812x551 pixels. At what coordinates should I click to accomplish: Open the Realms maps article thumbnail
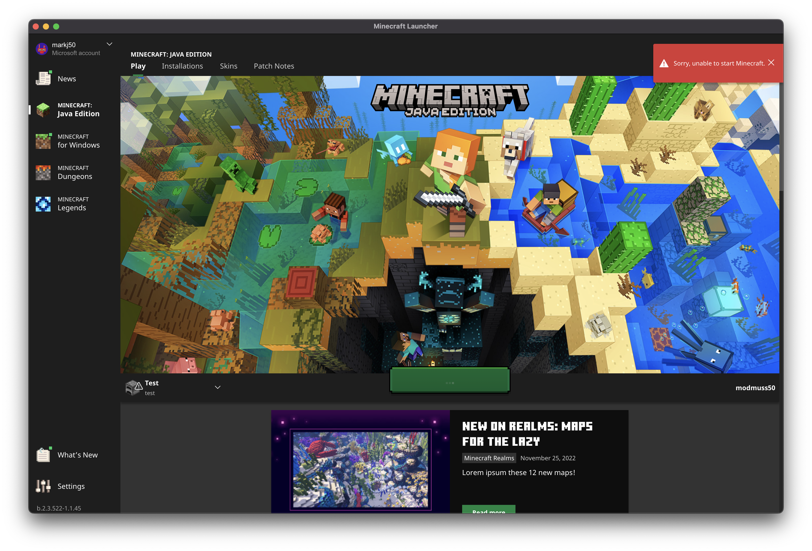(360, 461)
